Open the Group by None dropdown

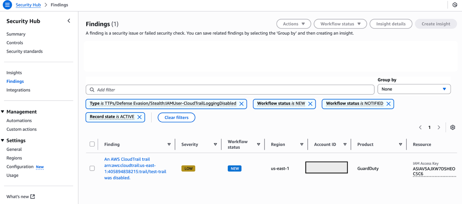[414, 89]
